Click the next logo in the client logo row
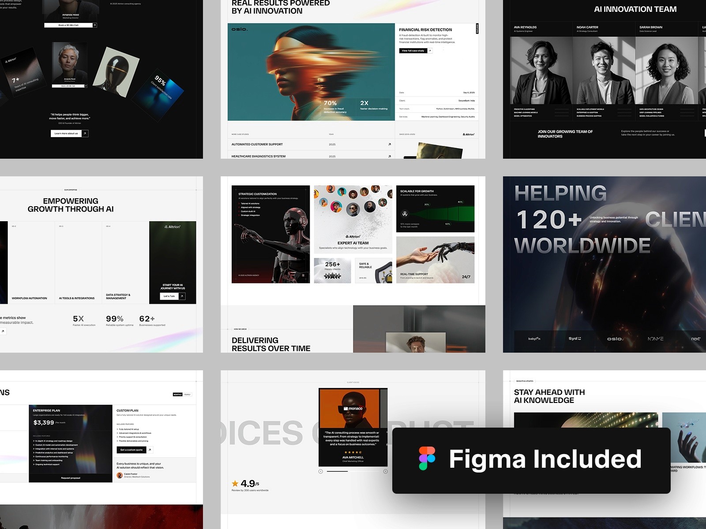This screenshot has height=529, width=706. (x=696, y=339)
